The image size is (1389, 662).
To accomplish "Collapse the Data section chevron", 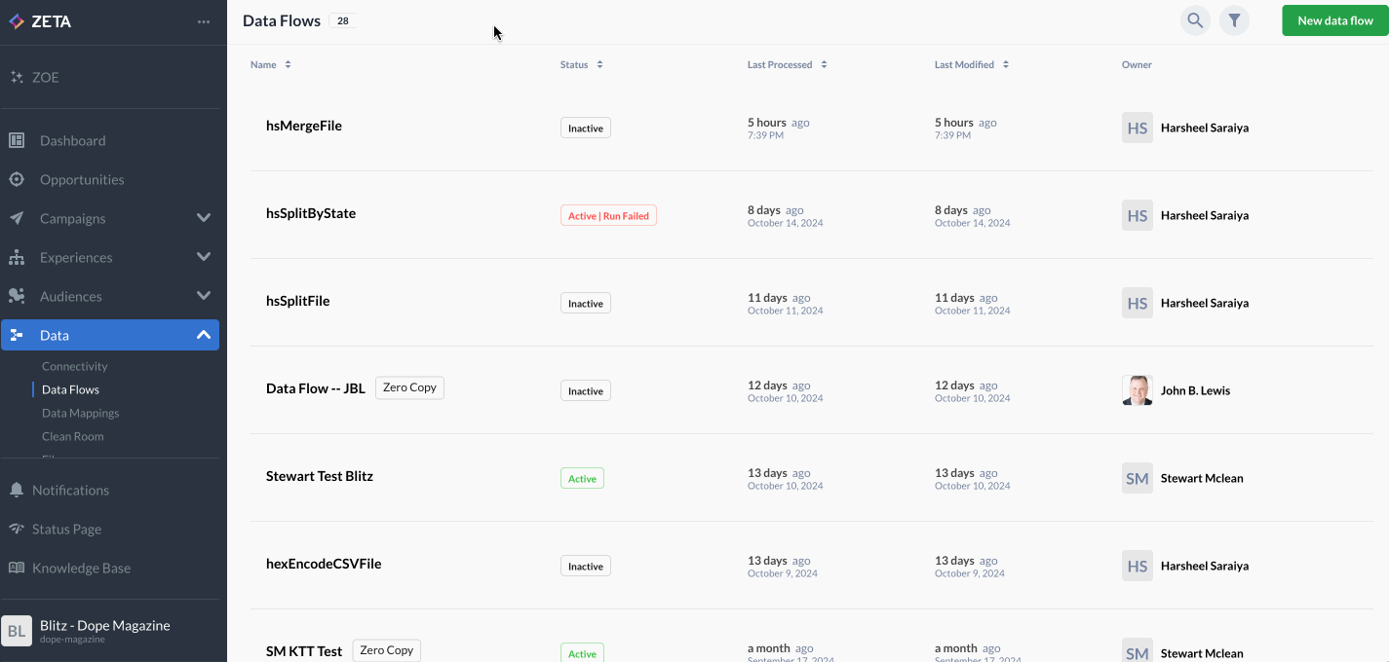I will pyautogui.click(x=203, y=335).
